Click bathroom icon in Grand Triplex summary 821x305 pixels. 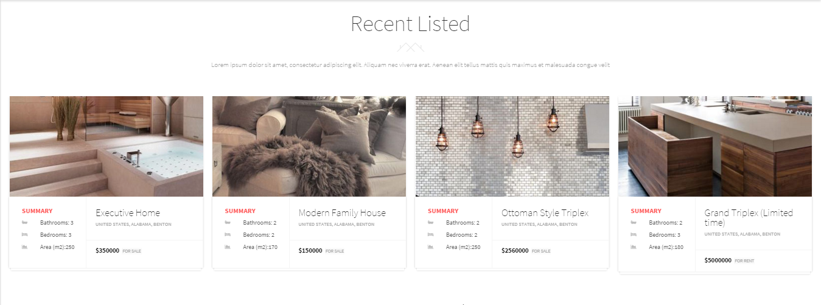point(634,223)
